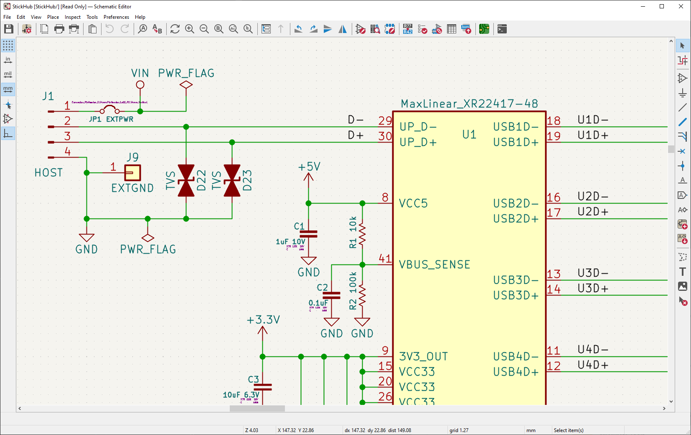Click the Leave Sheet arrow button

[x=282, y=29]
